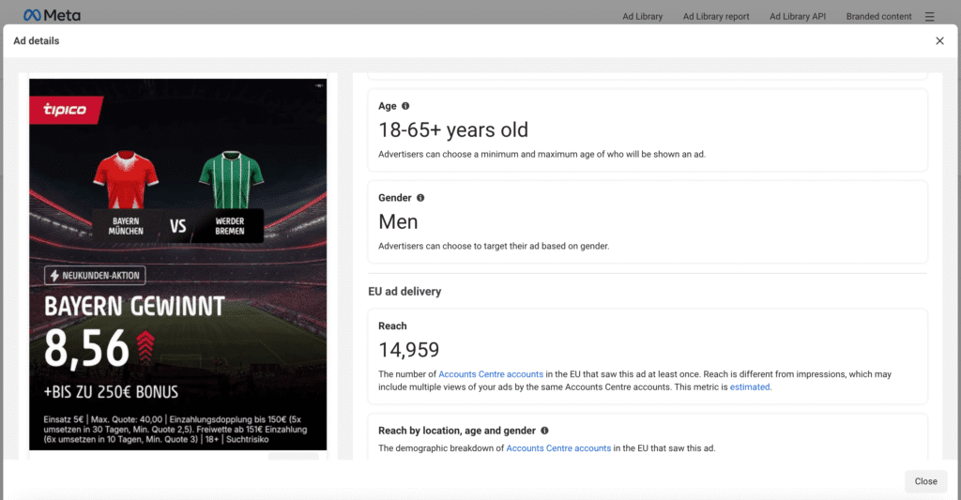Click the 14,959 reach figure

pyautogui.click(x=408, y=350)
